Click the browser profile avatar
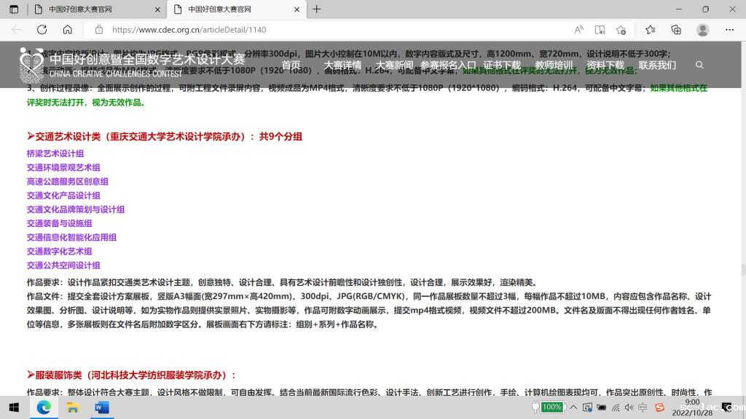 click(702, 30)
